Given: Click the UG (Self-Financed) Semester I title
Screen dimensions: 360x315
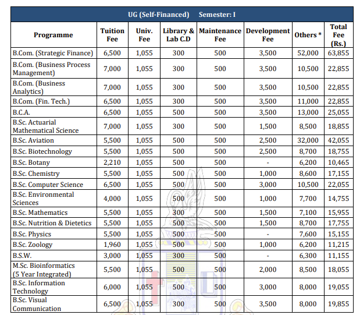Looking at the screenshot, I should click(x=181, y=14).
